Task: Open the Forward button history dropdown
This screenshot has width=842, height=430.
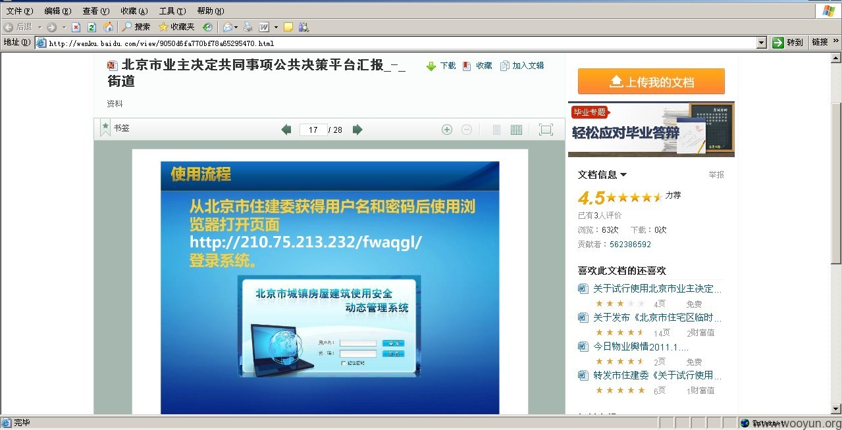Action: pyautogui.click(x=64, y=27)
